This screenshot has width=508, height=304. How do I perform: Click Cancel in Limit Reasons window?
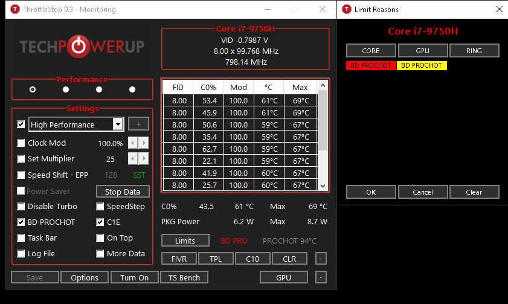(423, 192)
